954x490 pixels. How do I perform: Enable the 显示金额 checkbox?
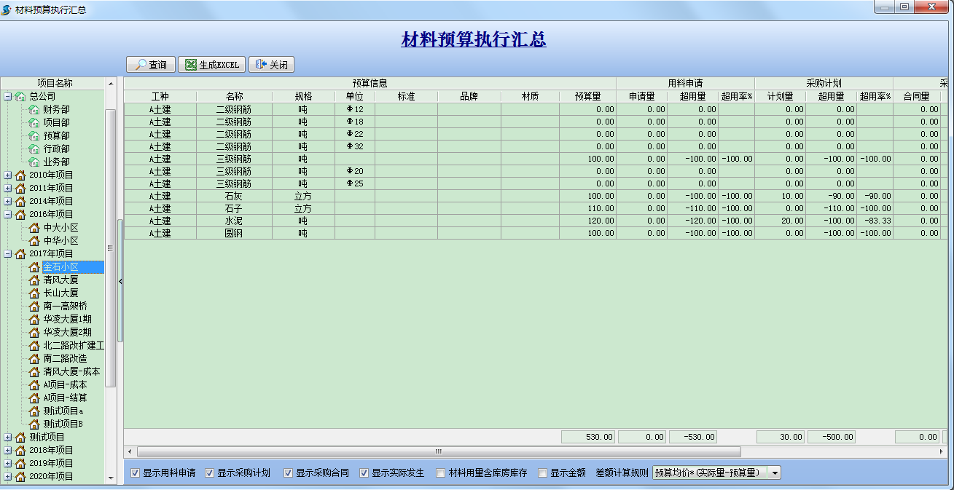[x=542, y=472]
